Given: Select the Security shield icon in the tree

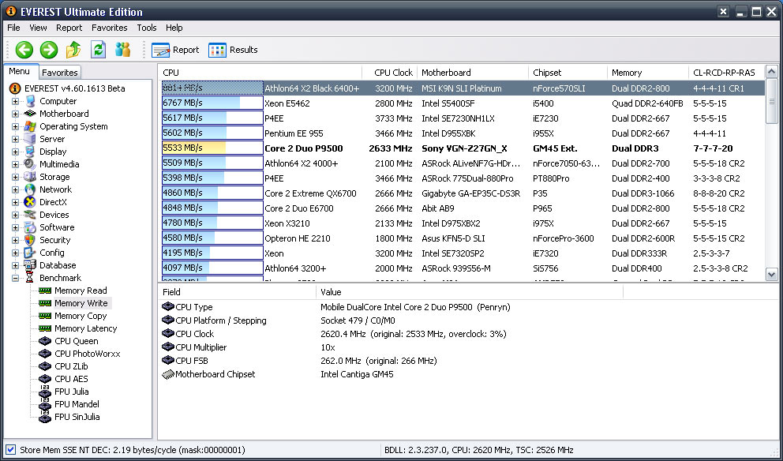Looking at the screenshot, I should [x=30, y=240].
